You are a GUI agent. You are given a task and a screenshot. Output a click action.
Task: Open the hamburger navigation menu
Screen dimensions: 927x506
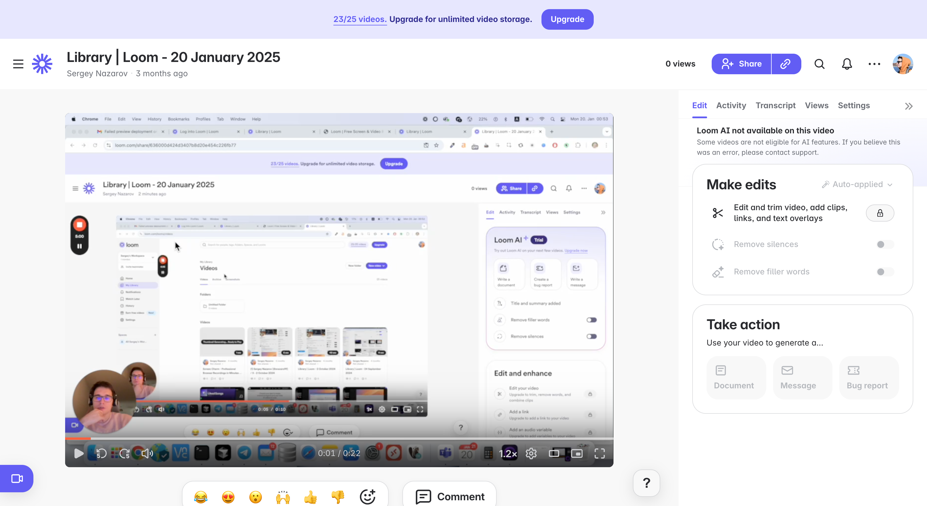tap(18, 64)
